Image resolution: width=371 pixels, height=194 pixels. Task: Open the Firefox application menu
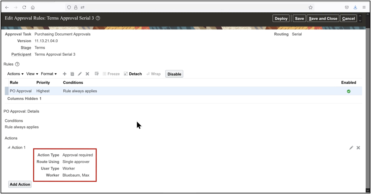364,7
